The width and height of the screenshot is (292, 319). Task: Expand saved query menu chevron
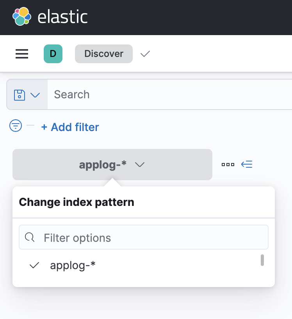pos(35,95)
